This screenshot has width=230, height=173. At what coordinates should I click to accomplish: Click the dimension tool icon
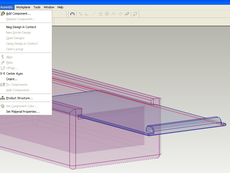coord(72,14)
